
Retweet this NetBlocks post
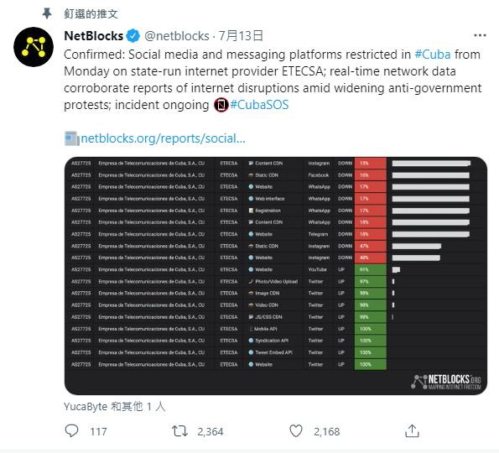point(179,431)
